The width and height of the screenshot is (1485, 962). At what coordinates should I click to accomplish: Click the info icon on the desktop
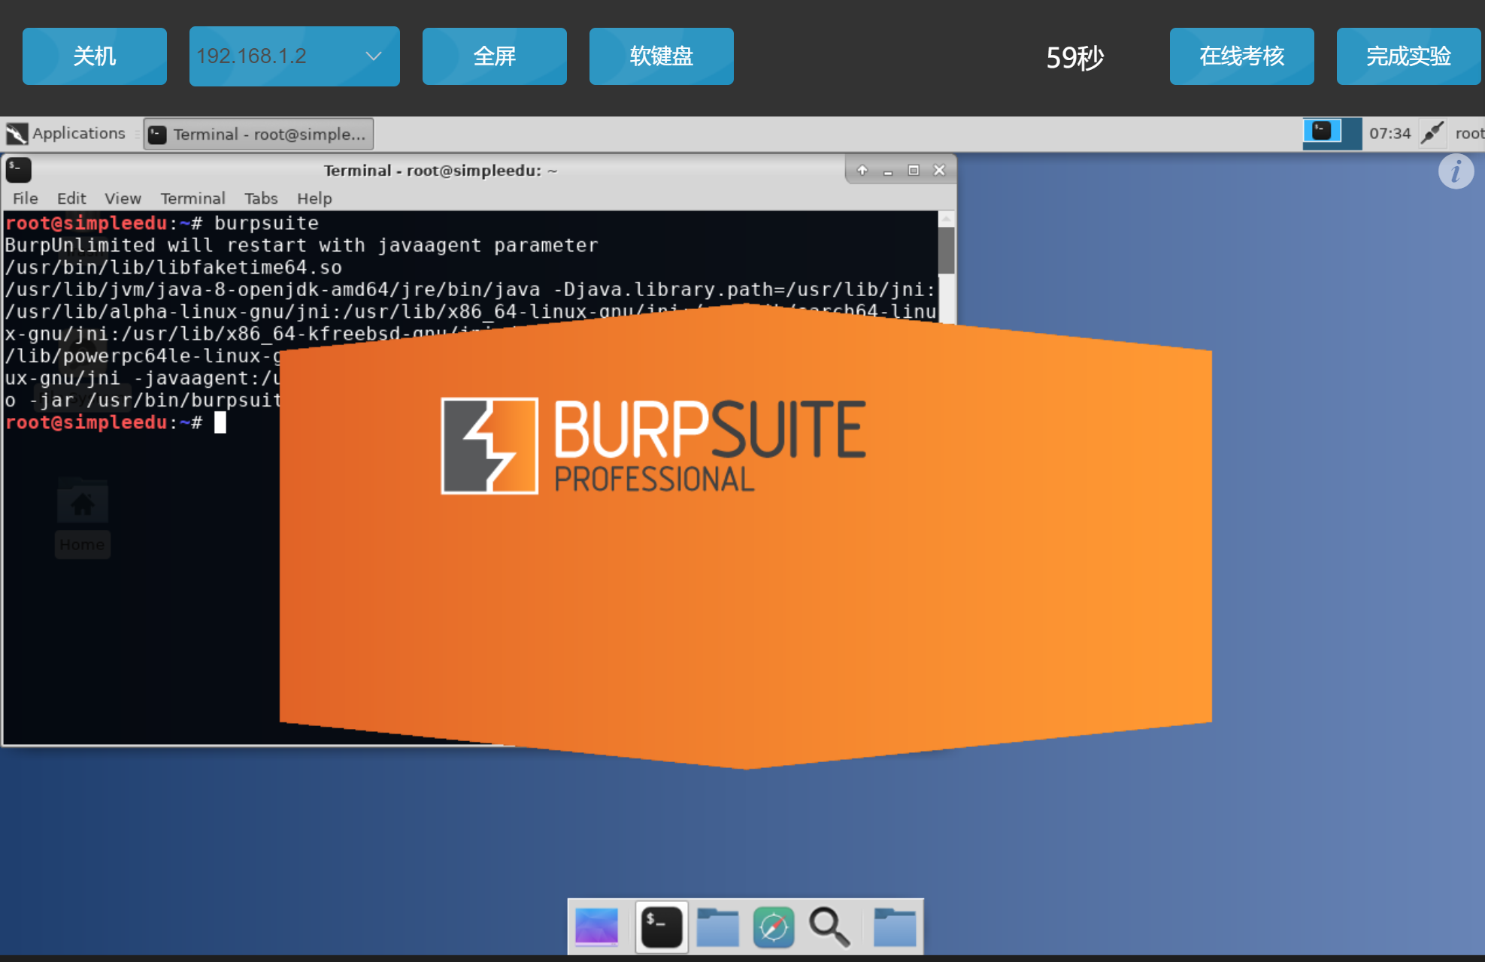[1456, 171]
